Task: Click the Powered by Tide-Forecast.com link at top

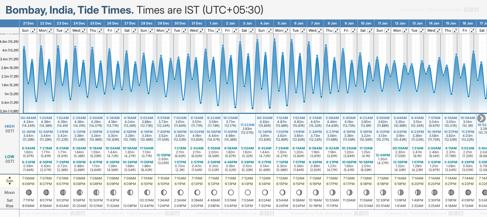Action: (431, 10)
